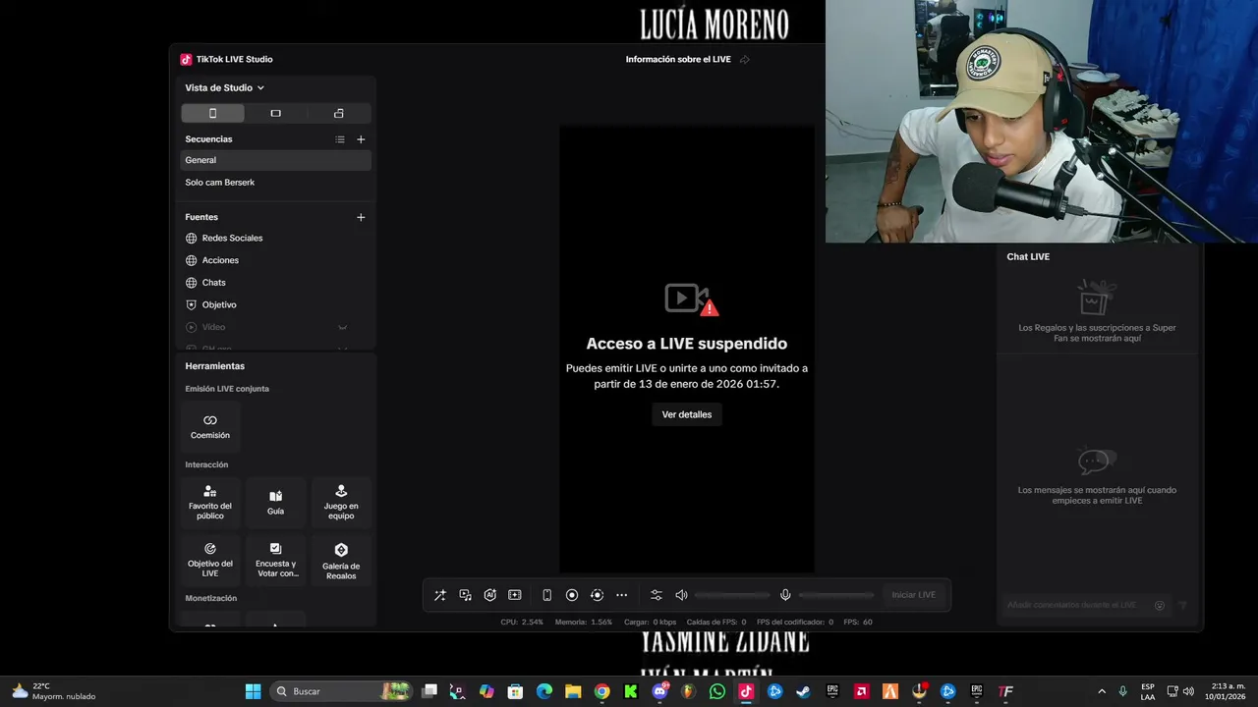Toggle visibility of the Vídeo source

point(343,327)
